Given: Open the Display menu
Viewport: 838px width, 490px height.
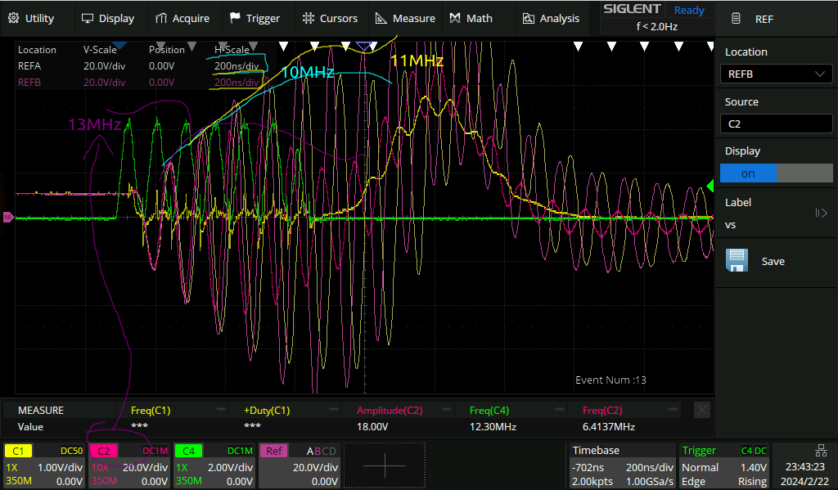Looking at the screenshot, I should pos(107,18).
